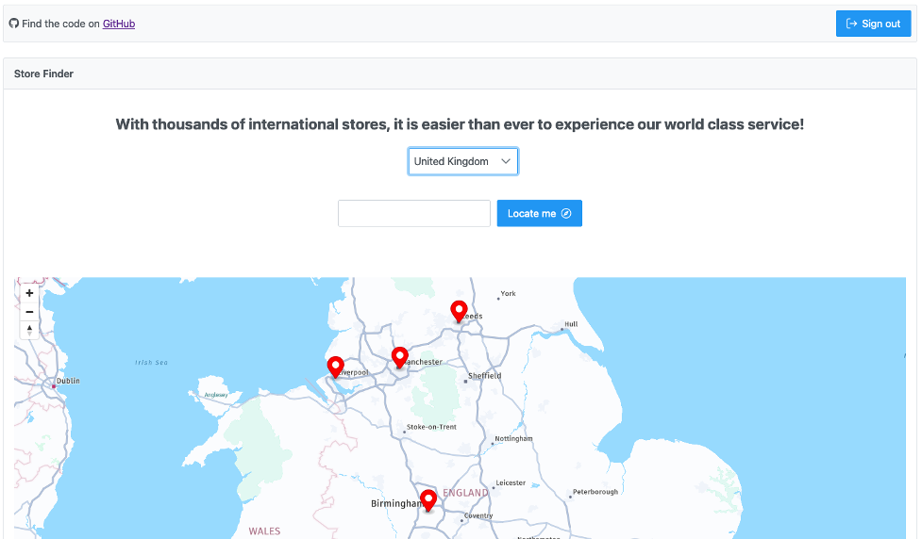The image size is (922, 539).
Task: Select the store marker at Liverpool
Action: (335, 367)
